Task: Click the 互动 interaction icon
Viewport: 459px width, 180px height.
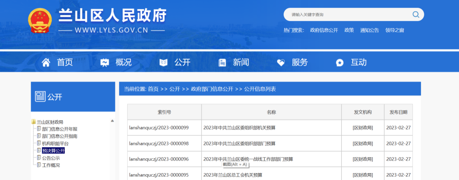Action: pyautogui.click(x=340, y=62)
